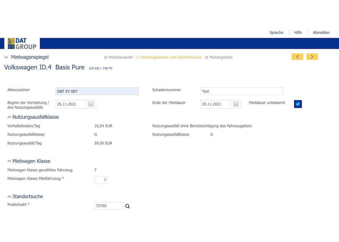Edit Mietwagen Klasse Mietfahrzeug field
Viewport: 339px width, 242px height.
[101, 180]
